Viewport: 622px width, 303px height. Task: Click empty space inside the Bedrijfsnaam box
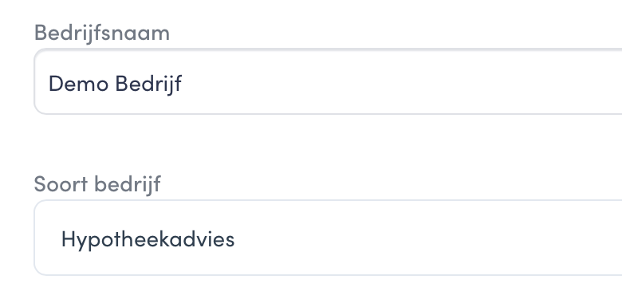[396, 81]
